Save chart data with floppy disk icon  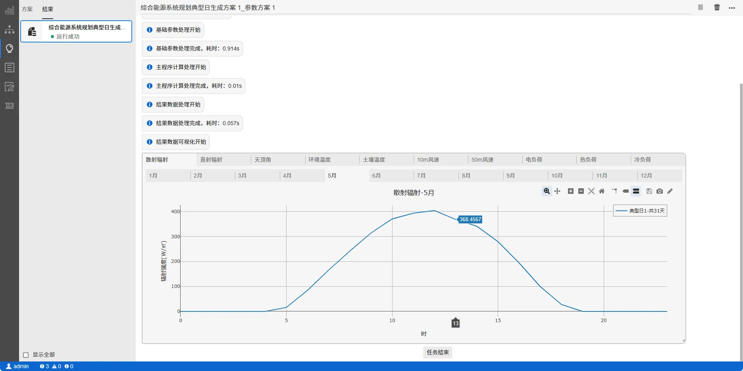pyautogui.click(x=649, y=191)
